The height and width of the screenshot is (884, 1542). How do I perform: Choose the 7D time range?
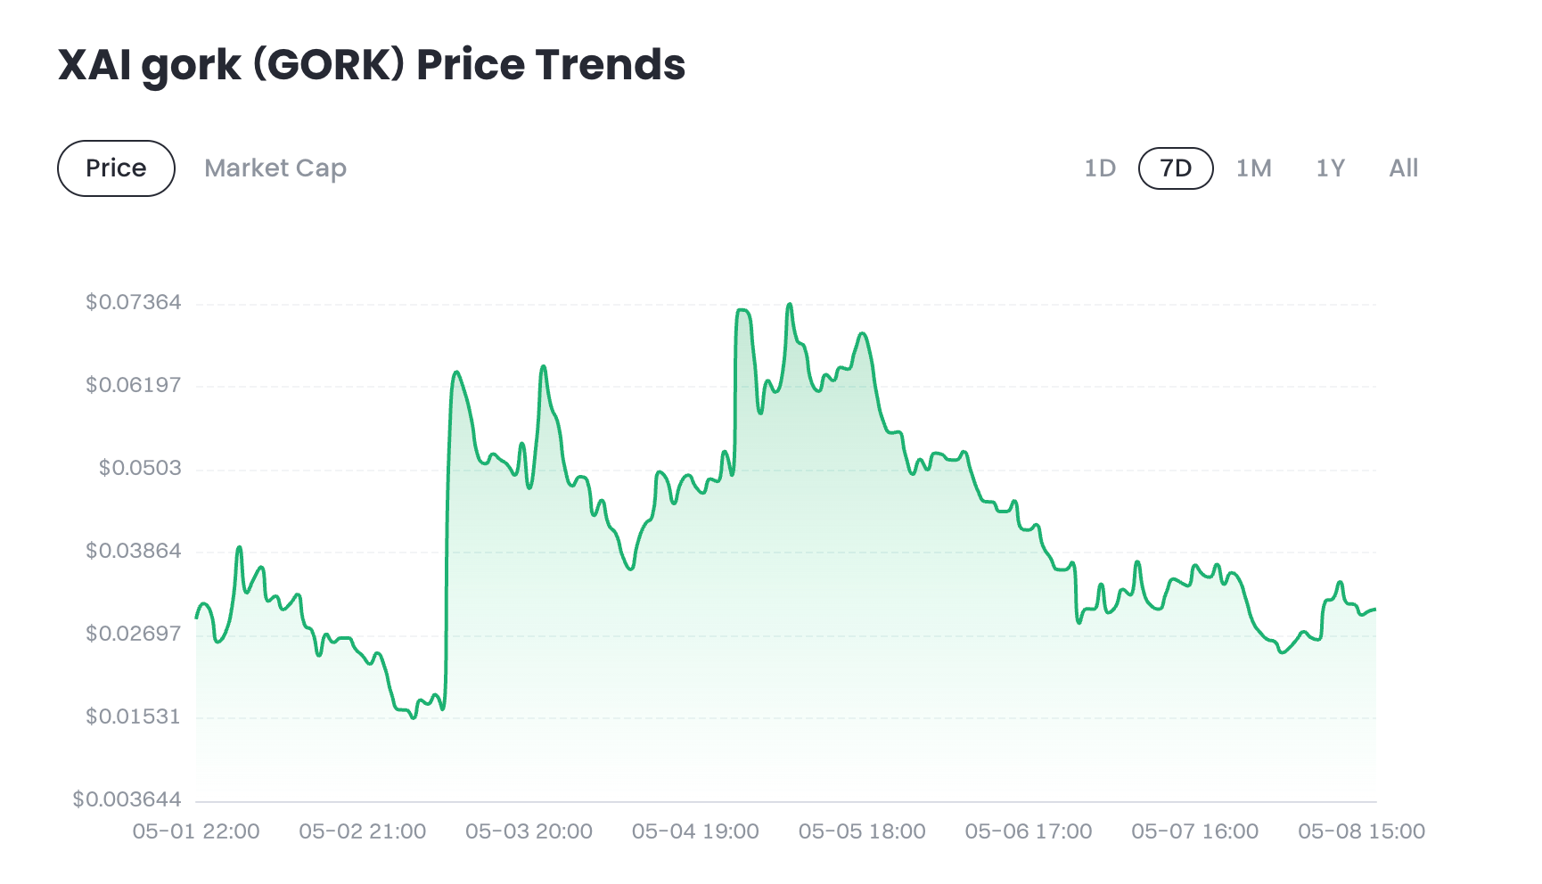[1176, 168]
